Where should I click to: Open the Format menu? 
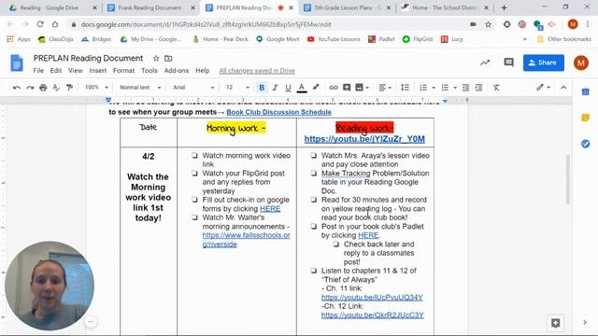pyautogui.click(x=123, y=71)
